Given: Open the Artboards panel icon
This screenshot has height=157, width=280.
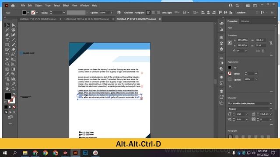Looking at the screenshot, I should tap(221, 103).
